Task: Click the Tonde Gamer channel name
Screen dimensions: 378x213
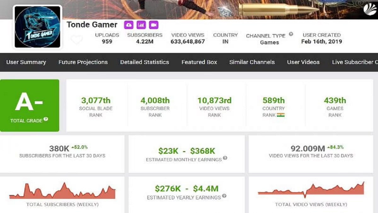Action: tap(92, 25)
